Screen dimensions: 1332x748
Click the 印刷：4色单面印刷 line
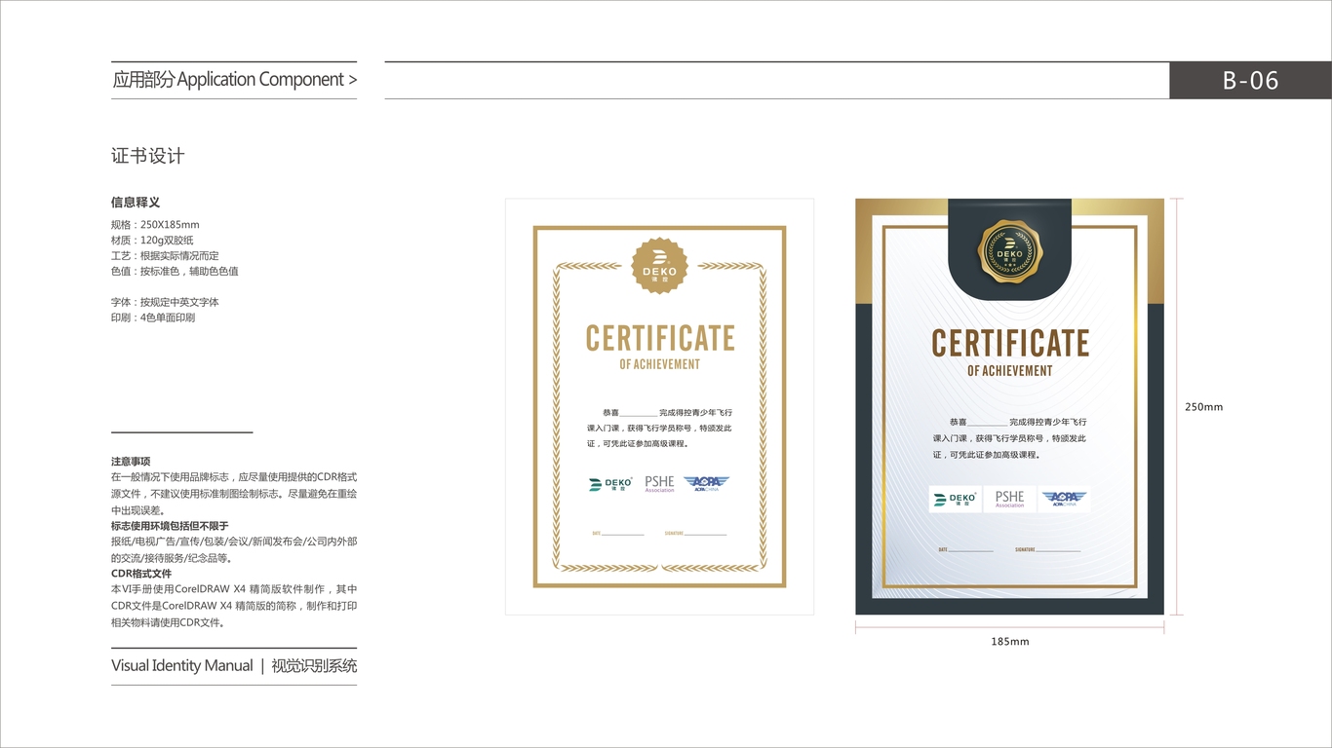coord(153,318)
